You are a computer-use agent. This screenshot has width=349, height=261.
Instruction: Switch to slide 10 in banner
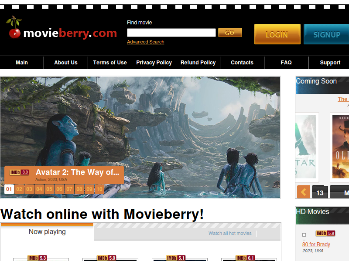[x=99, y=189]
